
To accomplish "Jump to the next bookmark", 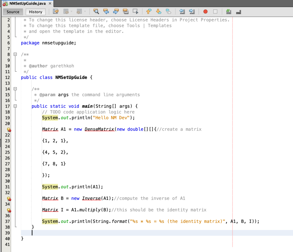I will pos(159,11).
